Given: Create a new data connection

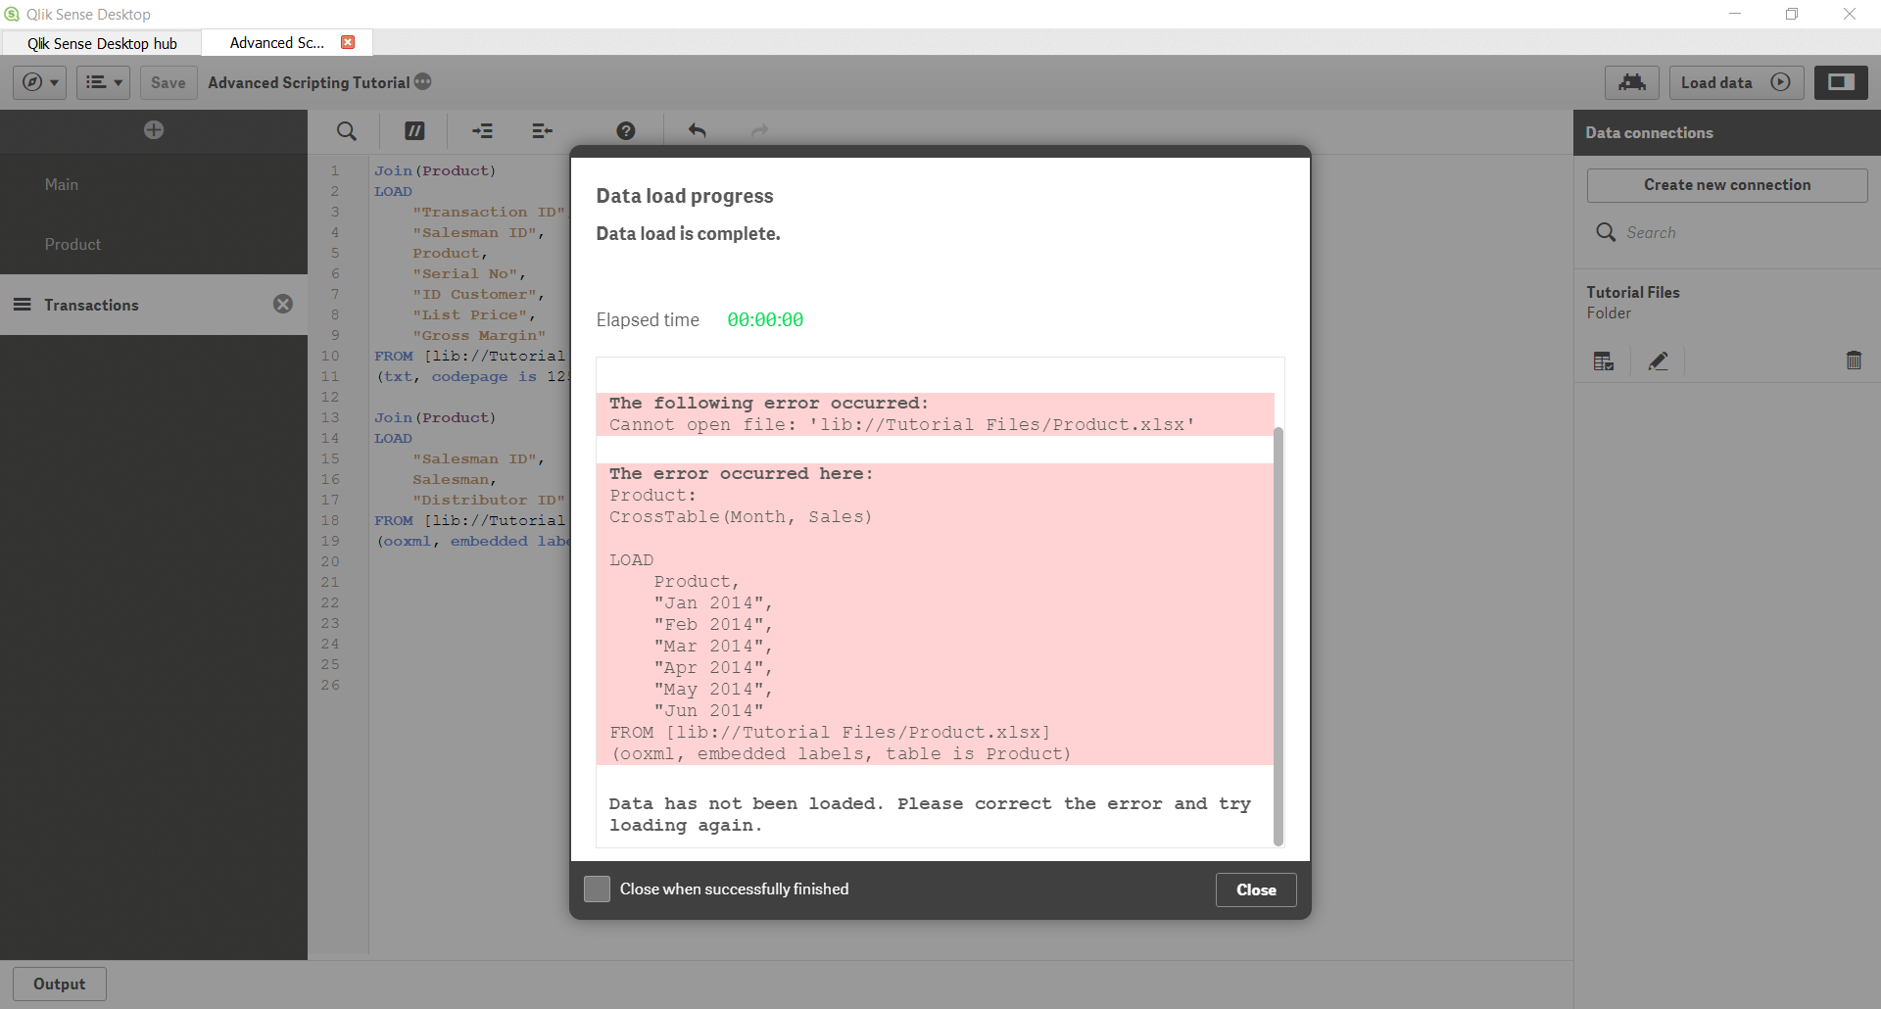Looking at the screenshot, I should [x=1726, y=184].
